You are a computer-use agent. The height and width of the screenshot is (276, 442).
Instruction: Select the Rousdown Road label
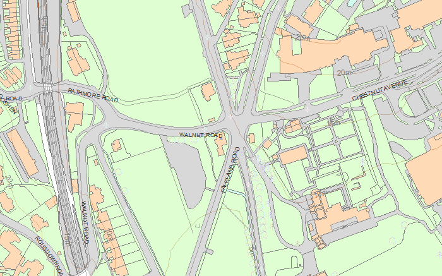pos(49,256)
